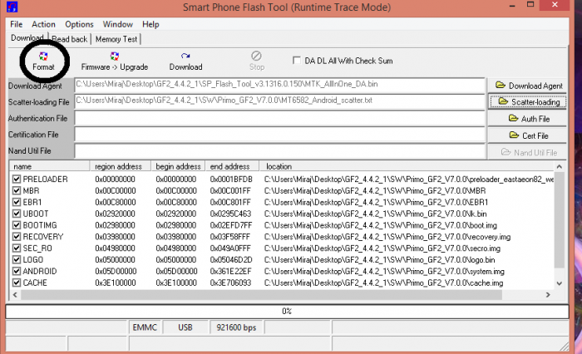This screenshot has width=582, height=354.
Task: Click the Authentication File input field
Action: tap(279, 118)
